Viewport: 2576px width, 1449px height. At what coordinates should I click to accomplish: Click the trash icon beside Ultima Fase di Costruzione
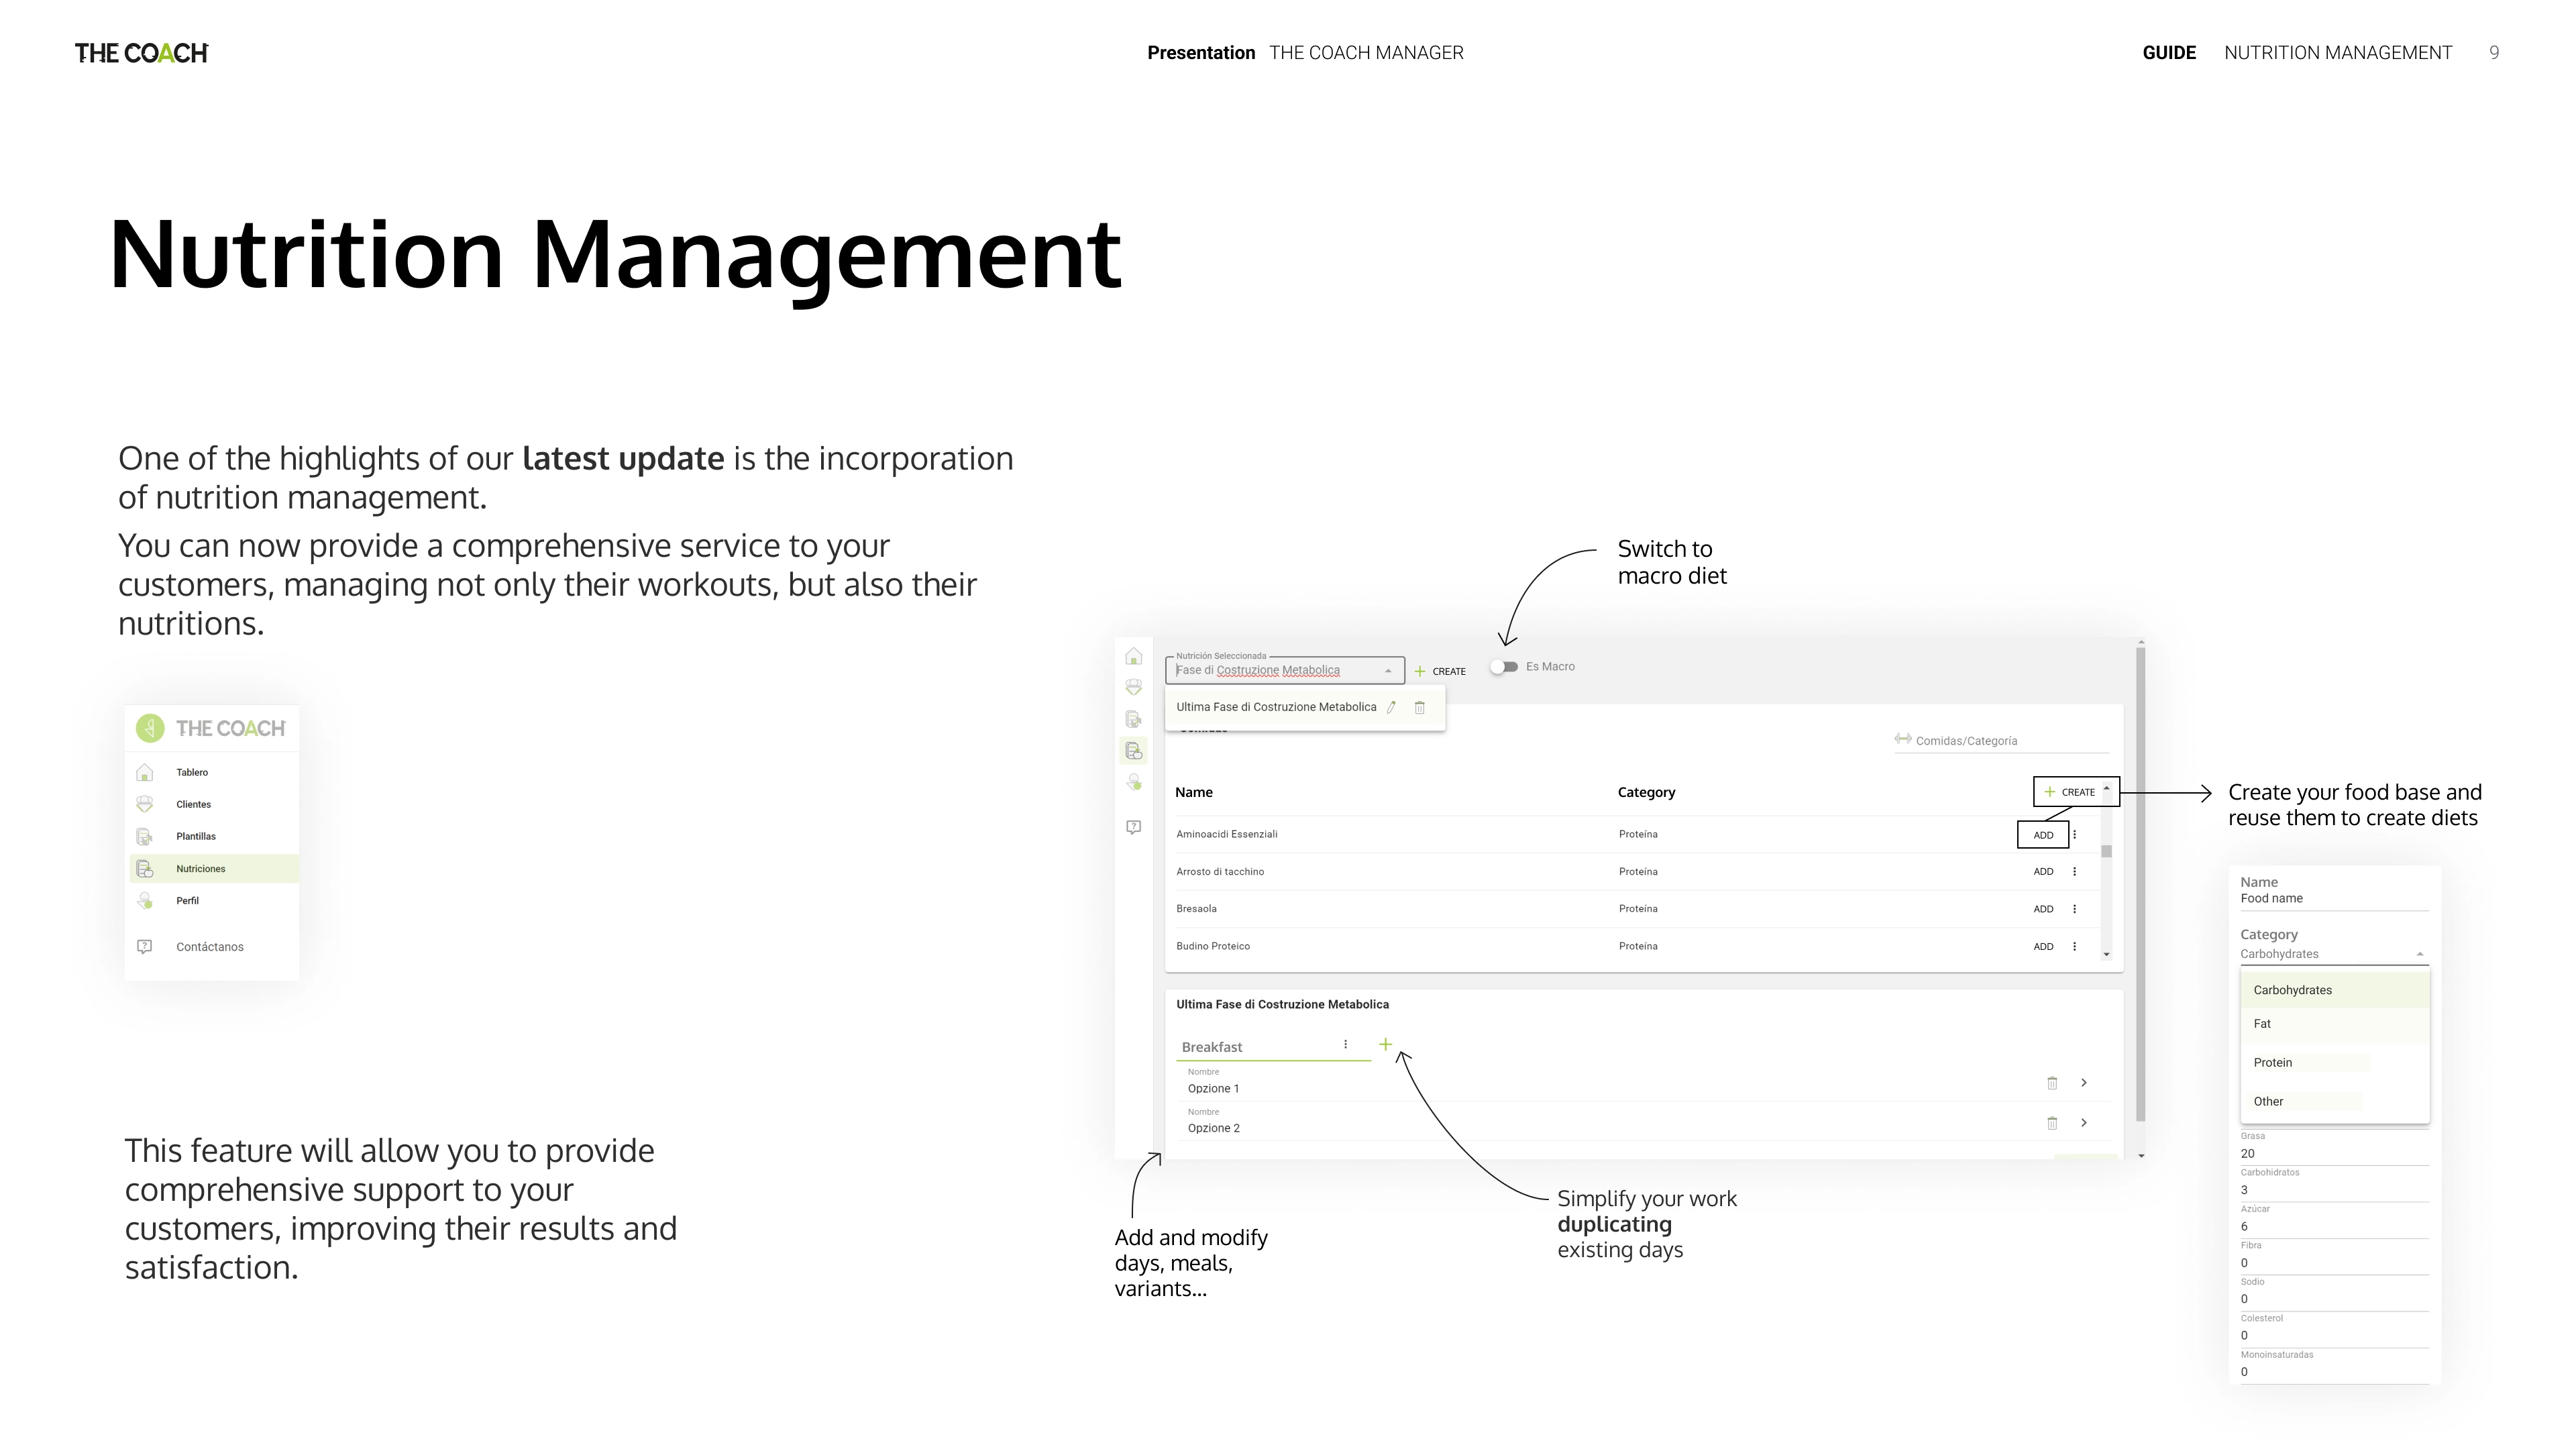pos(1419,707)
